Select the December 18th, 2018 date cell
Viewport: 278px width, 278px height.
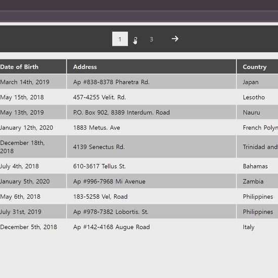click(33, 147)
